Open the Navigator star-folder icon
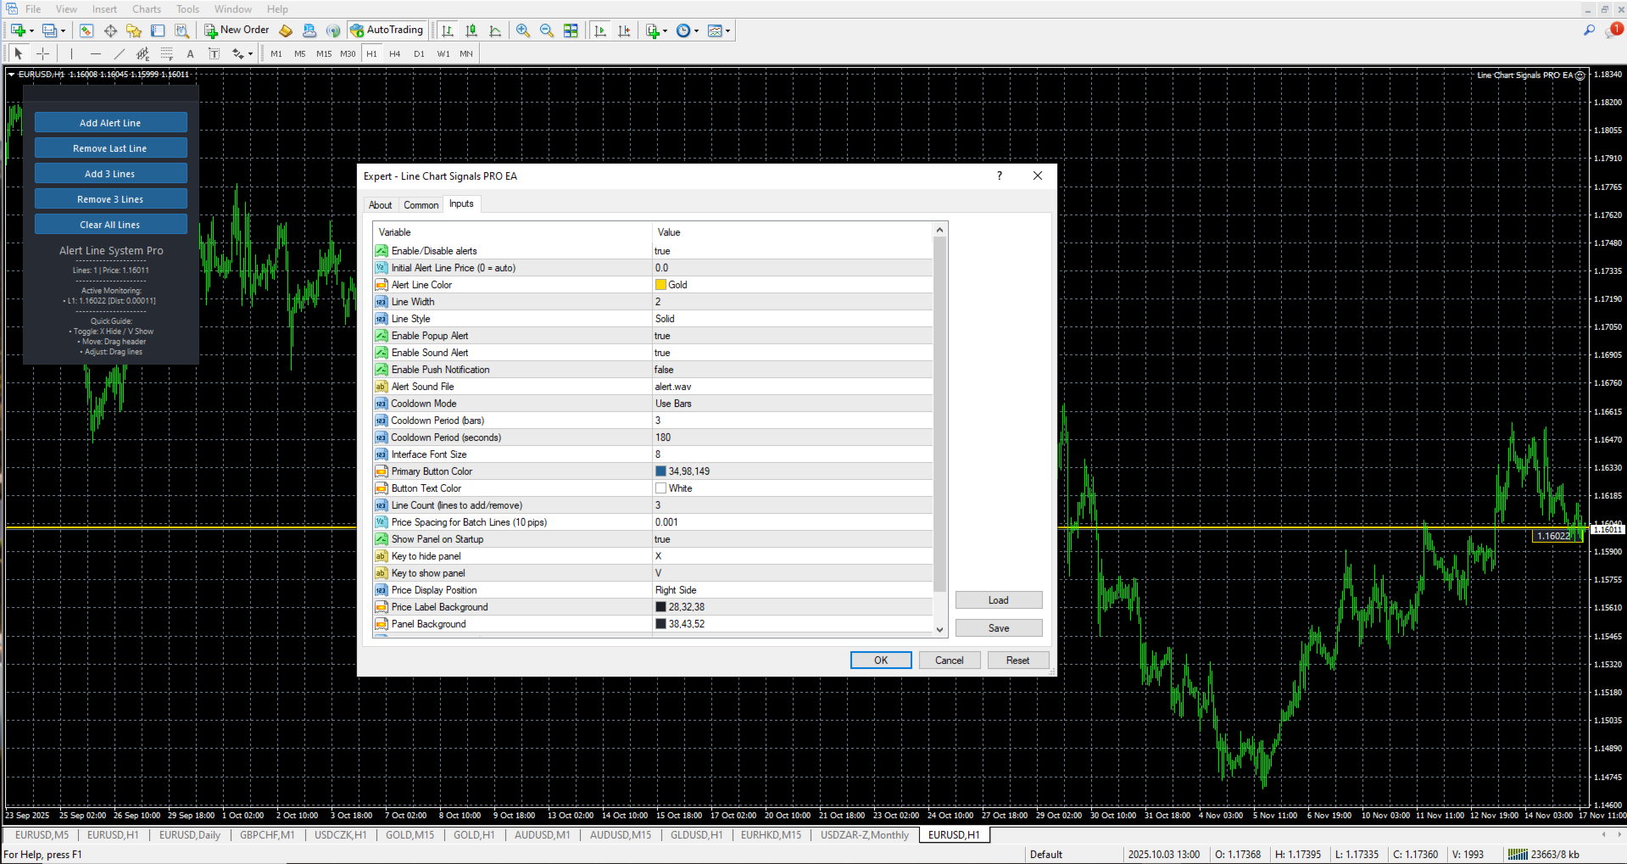The image size is (1627, 864). pos(134,31)
